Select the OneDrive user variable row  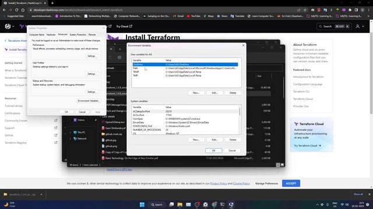(x=185, y=64)
